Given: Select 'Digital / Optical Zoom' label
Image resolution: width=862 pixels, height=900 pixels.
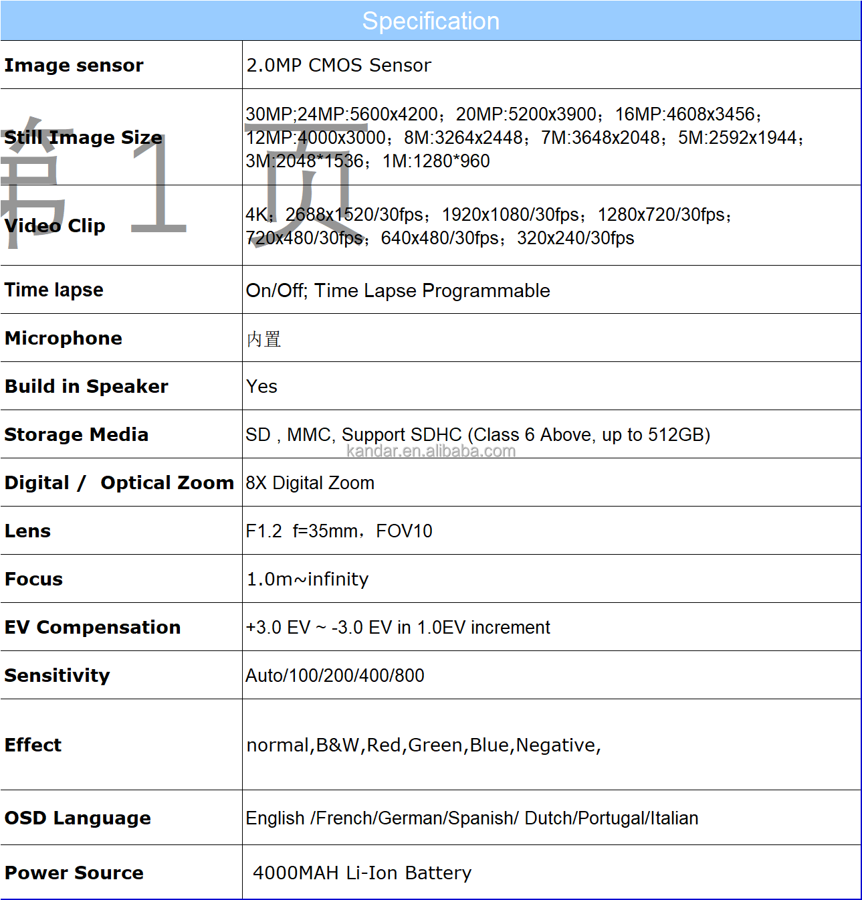Looking at the screenshot, I should [119, 482].
